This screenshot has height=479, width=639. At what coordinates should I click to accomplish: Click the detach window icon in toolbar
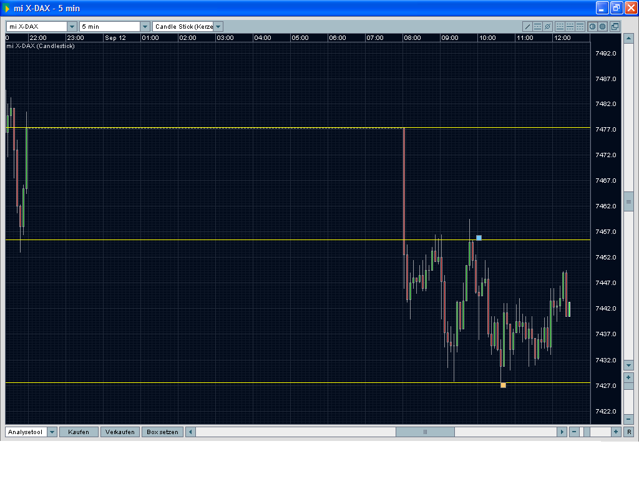click(615, 27)
